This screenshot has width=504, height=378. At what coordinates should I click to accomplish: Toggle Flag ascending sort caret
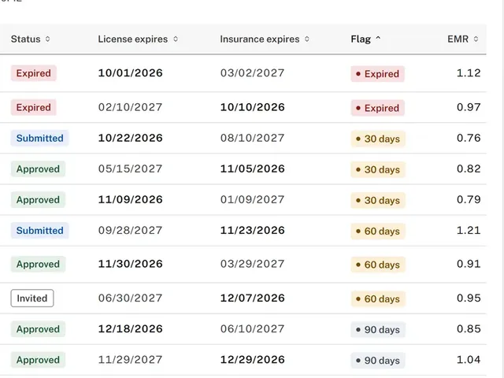[378, 39]
